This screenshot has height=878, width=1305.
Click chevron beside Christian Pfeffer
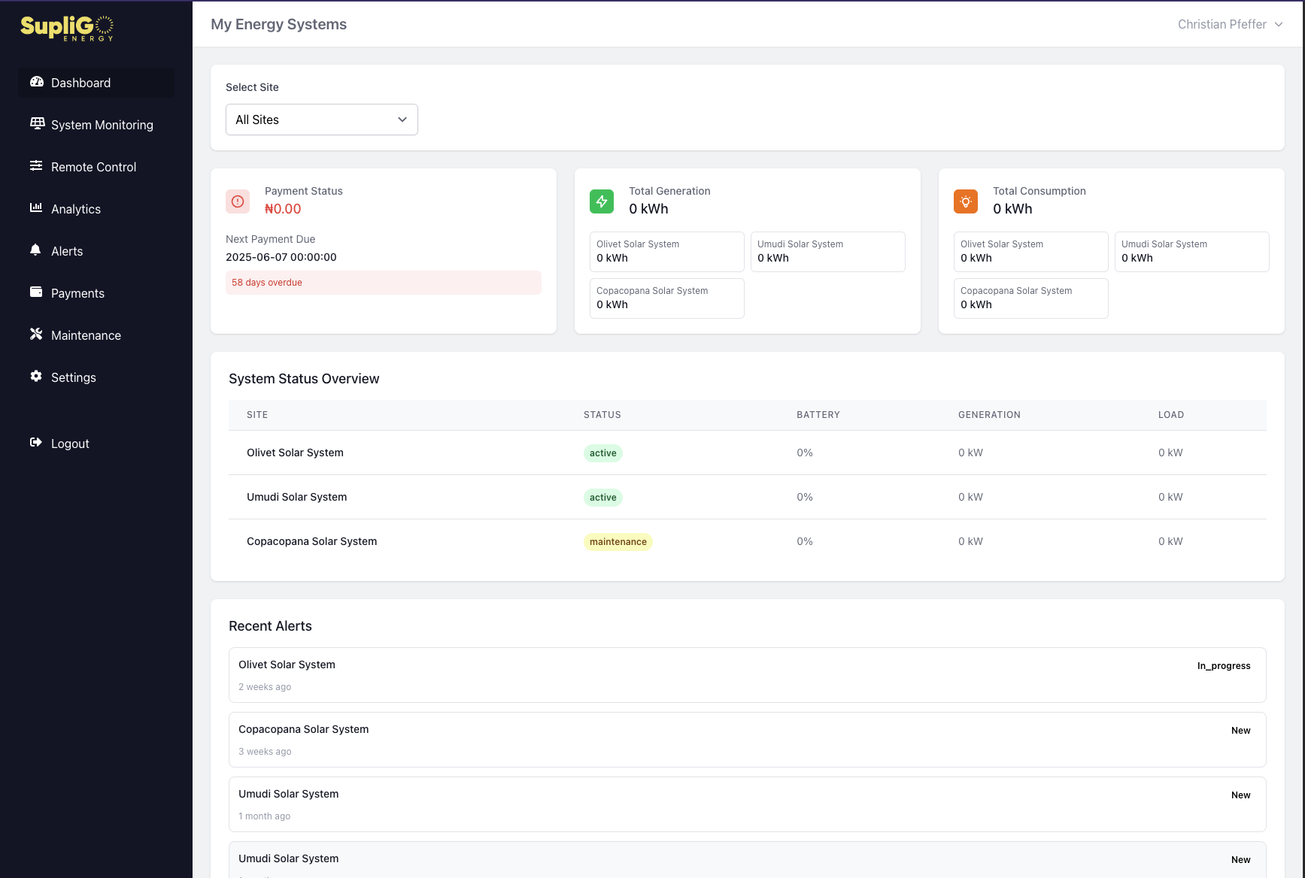(x=1279, y=25)
